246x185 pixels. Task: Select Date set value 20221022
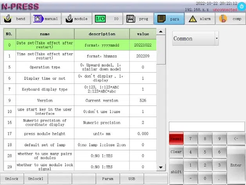click(143, 45)
